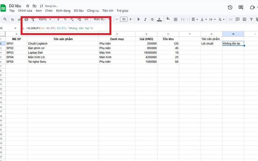Screen dimensions: 258x161
Task: Insert a chart
Action: click(244, 20)
